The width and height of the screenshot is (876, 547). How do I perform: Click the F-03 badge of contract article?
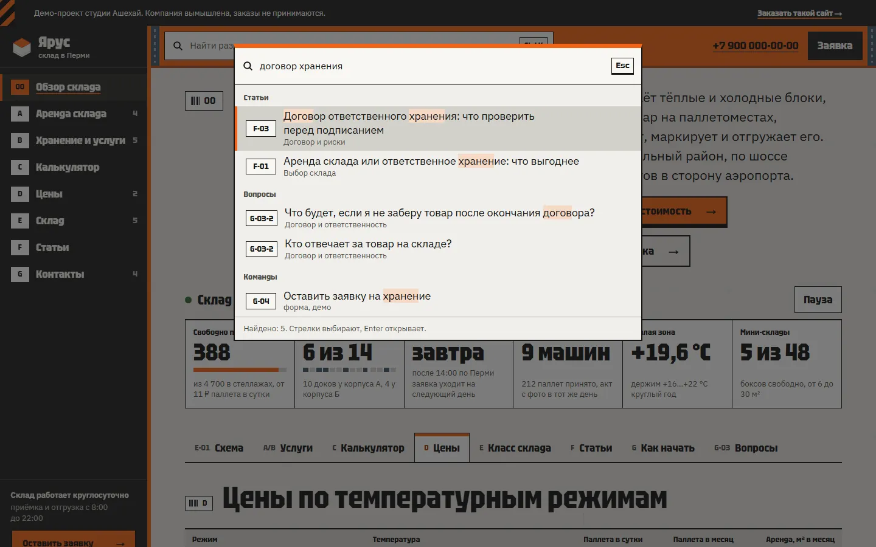tap(261, 128)
